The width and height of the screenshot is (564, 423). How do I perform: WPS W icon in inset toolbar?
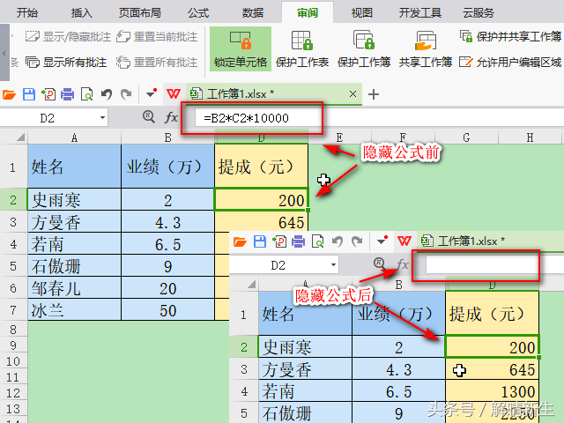pos(404,241)
